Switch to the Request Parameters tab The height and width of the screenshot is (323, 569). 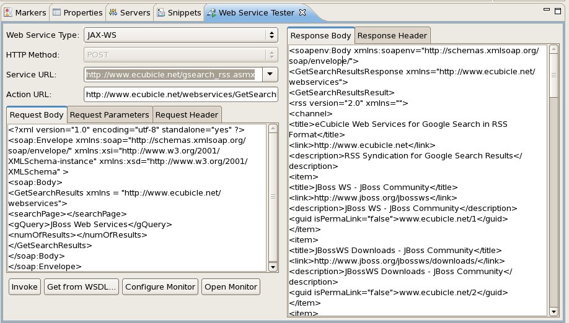[x=110, y=115]
